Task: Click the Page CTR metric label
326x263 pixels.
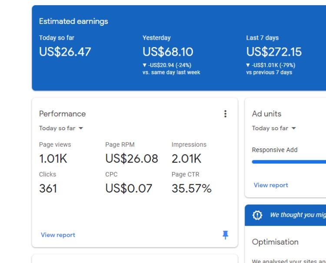Action: [x=186, y=174]
